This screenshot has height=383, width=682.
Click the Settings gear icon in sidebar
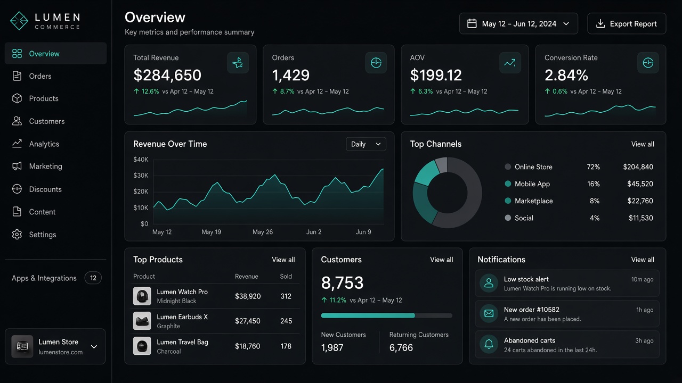tap(17, 235)
